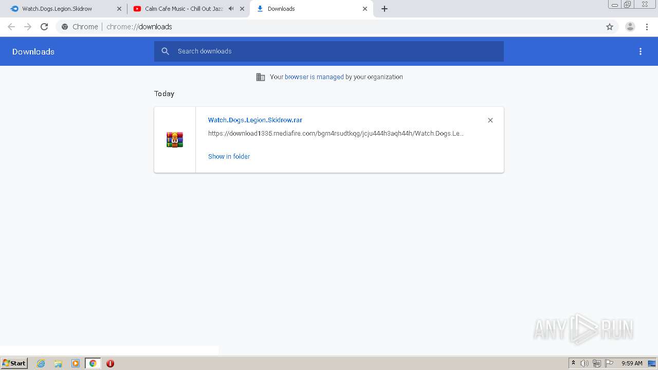Close the Watch.Dogs.Legion.Skidrow tab

(119, 9)
